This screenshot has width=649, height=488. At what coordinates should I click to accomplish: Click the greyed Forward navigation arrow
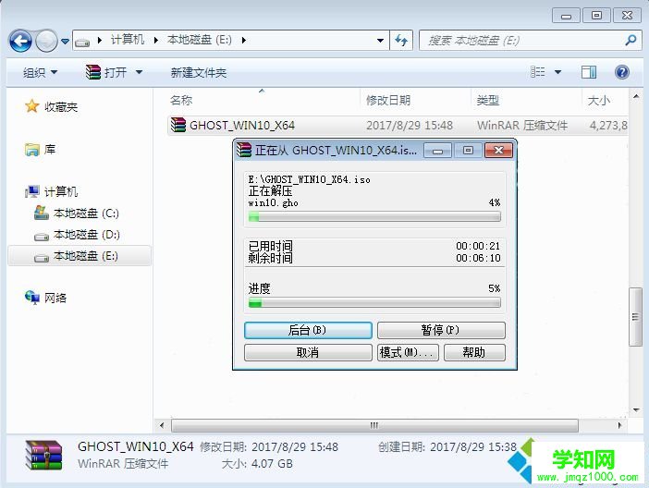(x=46, y=41)
